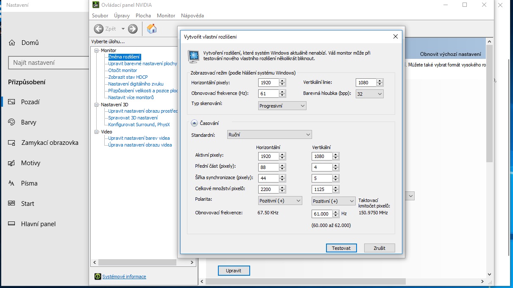Click the Zpět back arrow icon
The width and height of the screenshot is (513, 288).
click(x=99, y=29)
